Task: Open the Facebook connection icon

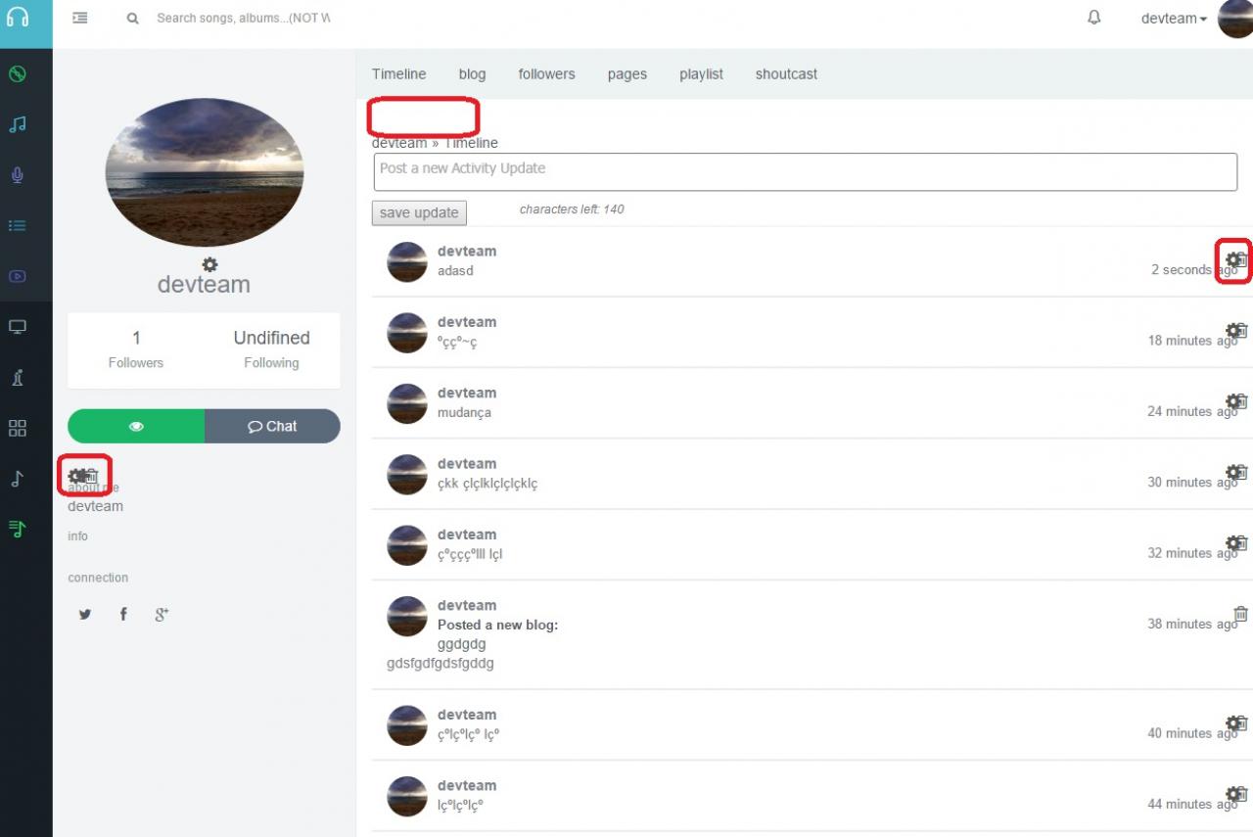Action: [x=123, y=614]
